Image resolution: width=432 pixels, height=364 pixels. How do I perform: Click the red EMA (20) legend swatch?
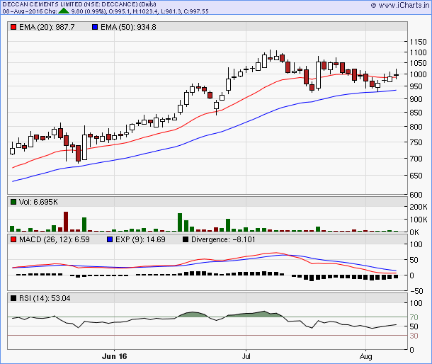point(13,27)
